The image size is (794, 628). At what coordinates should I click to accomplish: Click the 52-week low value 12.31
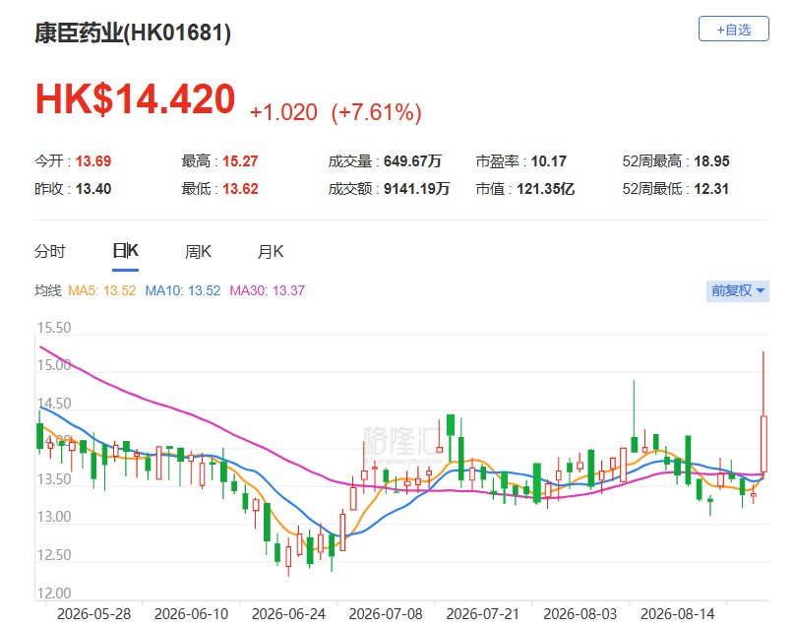point(711,189)
